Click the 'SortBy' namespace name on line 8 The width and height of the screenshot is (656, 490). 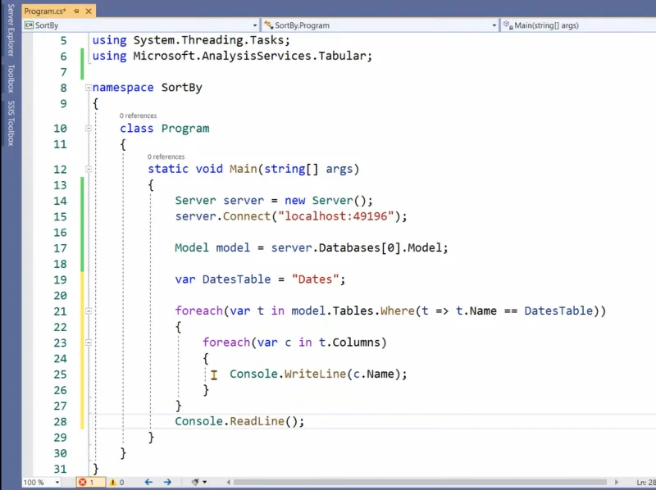[181, 88]
